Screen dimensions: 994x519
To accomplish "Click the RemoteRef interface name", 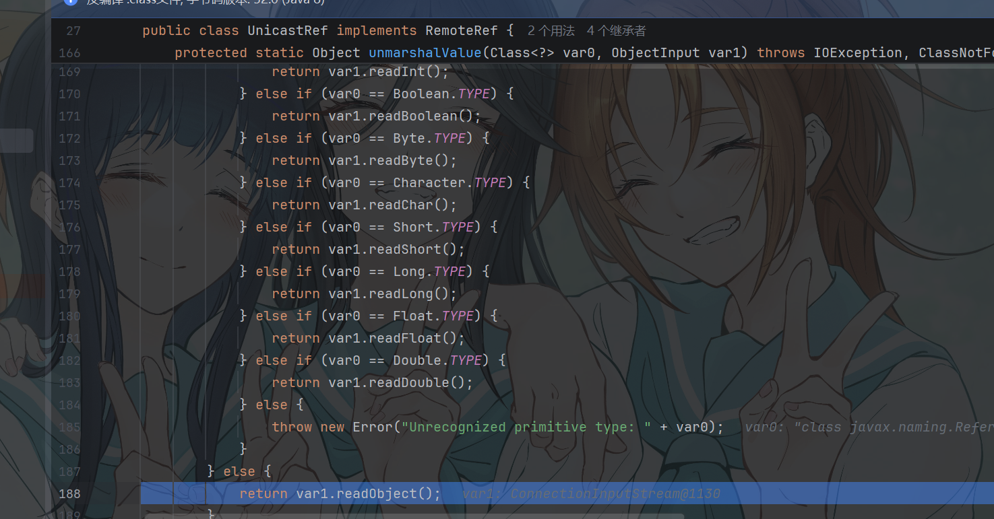I will (462, 30).
